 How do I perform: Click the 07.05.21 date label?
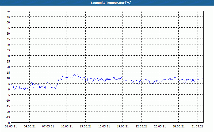point(48,127)
